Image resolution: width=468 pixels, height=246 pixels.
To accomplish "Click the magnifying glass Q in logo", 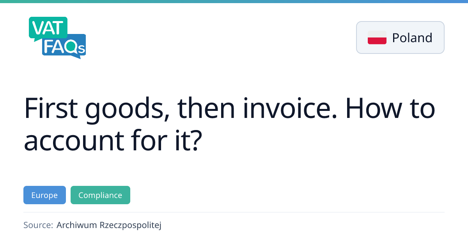I will tap(72, 47).
